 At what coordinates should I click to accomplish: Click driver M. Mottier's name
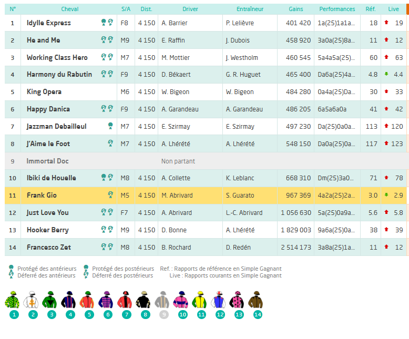point(176,57)
